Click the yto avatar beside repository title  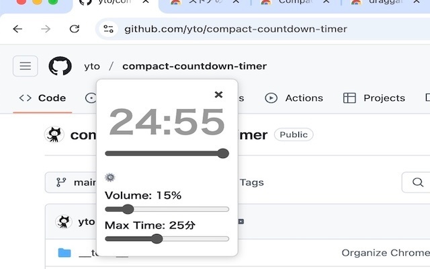[x=54, y=134]
